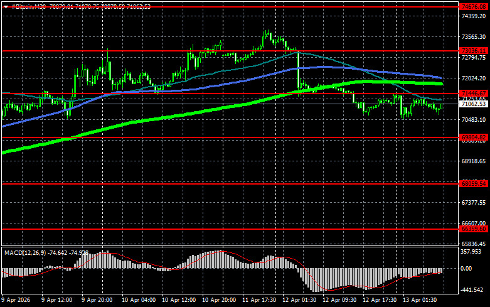The image size is (490, 307).
Task: Click the red 74676.08 price level label
Action: pyautogui.click(x=474, y=7)
